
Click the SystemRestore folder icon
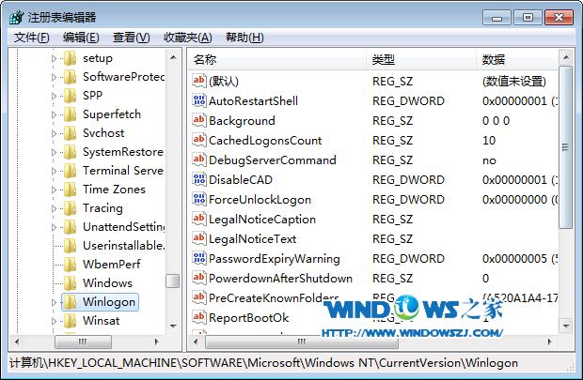(x=70, y=152)
